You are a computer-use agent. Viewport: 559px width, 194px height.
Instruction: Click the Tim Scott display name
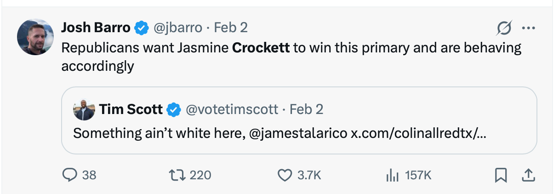131,109
